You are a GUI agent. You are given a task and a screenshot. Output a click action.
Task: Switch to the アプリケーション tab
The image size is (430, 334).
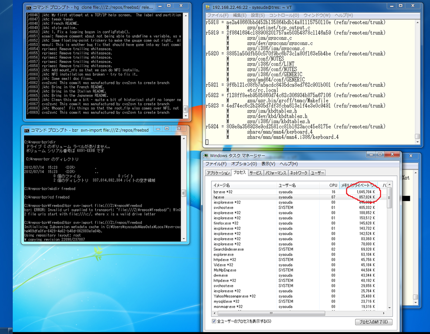pos(218,173)
